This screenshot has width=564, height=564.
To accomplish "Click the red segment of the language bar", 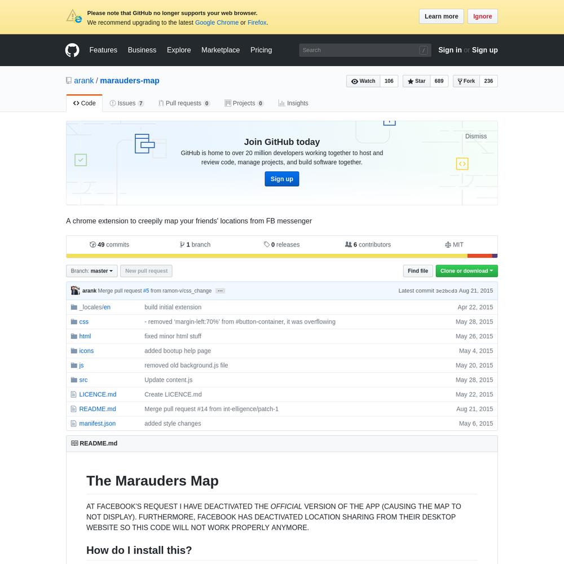I will (x=480, y=256).
